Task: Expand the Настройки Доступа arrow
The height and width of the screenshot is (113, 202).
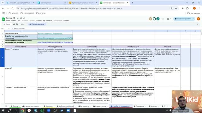Action: (x=193, y=19)
